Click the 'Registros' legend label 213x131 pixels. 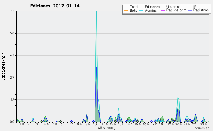pos(201,10)
